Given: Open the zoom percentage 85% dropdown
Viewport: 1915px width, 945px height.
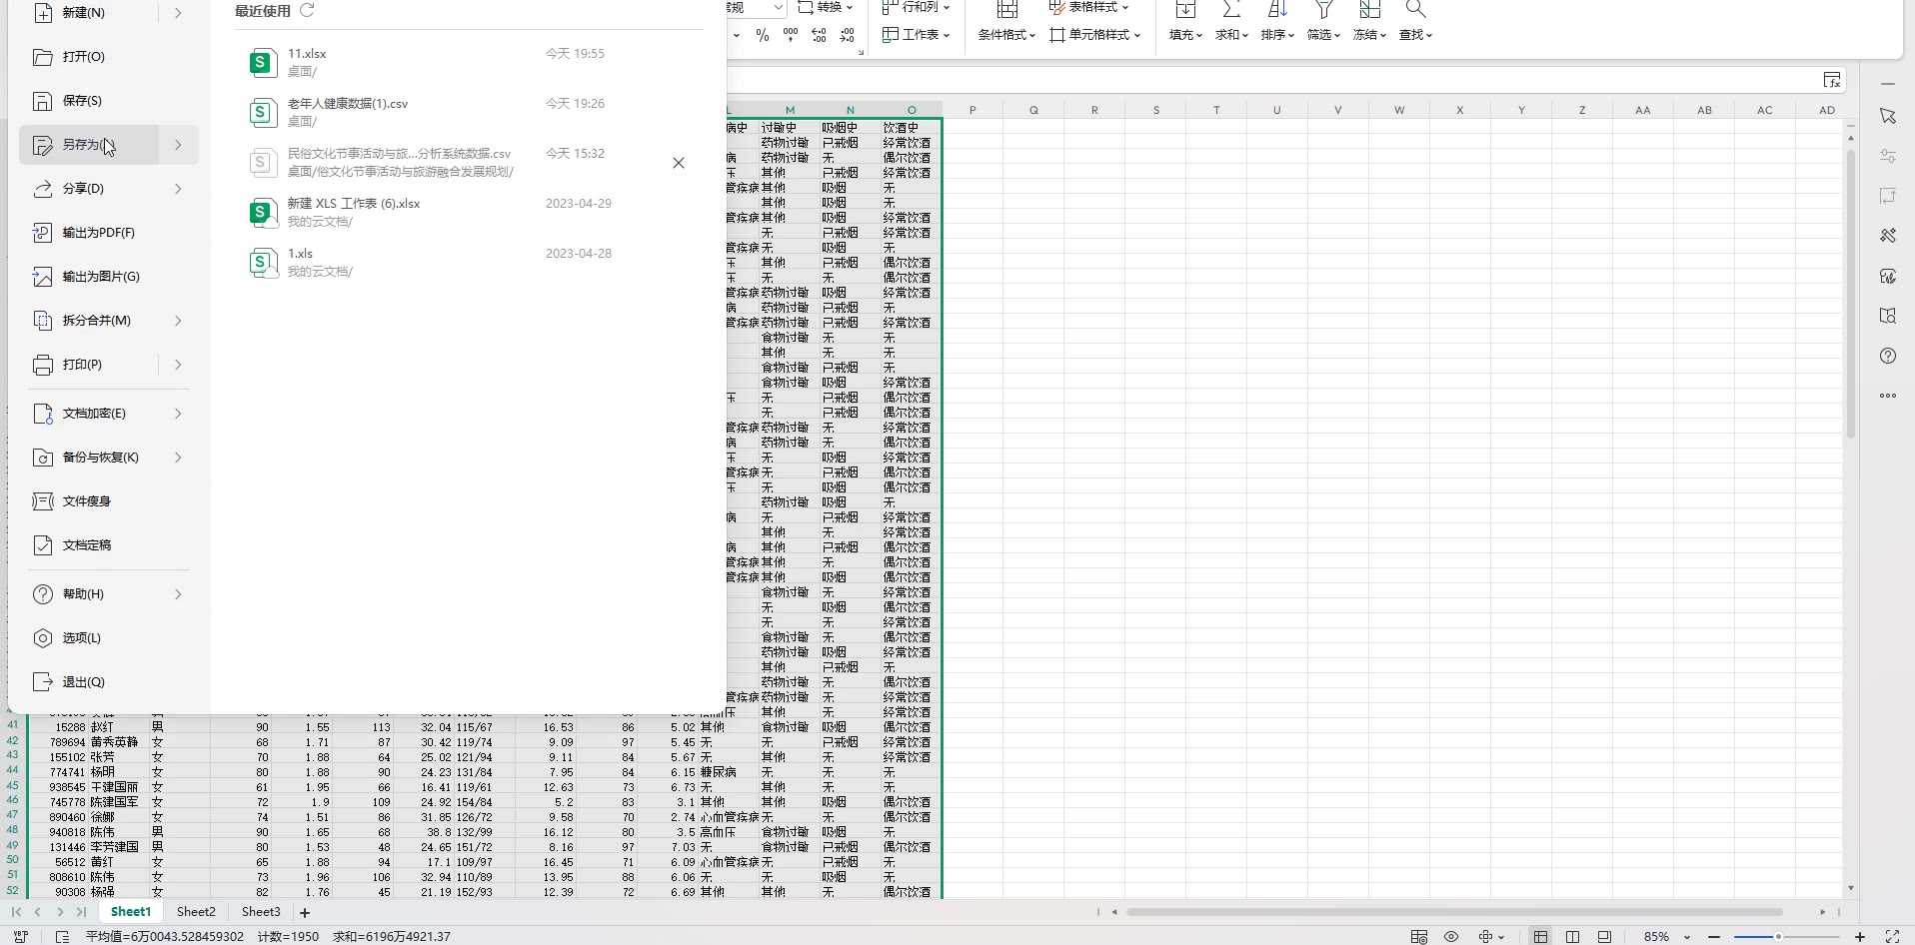Looking at the screenshot, I should pos(1687,936).
